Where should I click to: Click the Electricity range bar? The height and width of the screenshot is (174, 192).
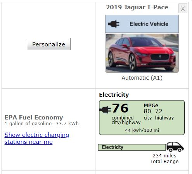click(x=132, y=147)
